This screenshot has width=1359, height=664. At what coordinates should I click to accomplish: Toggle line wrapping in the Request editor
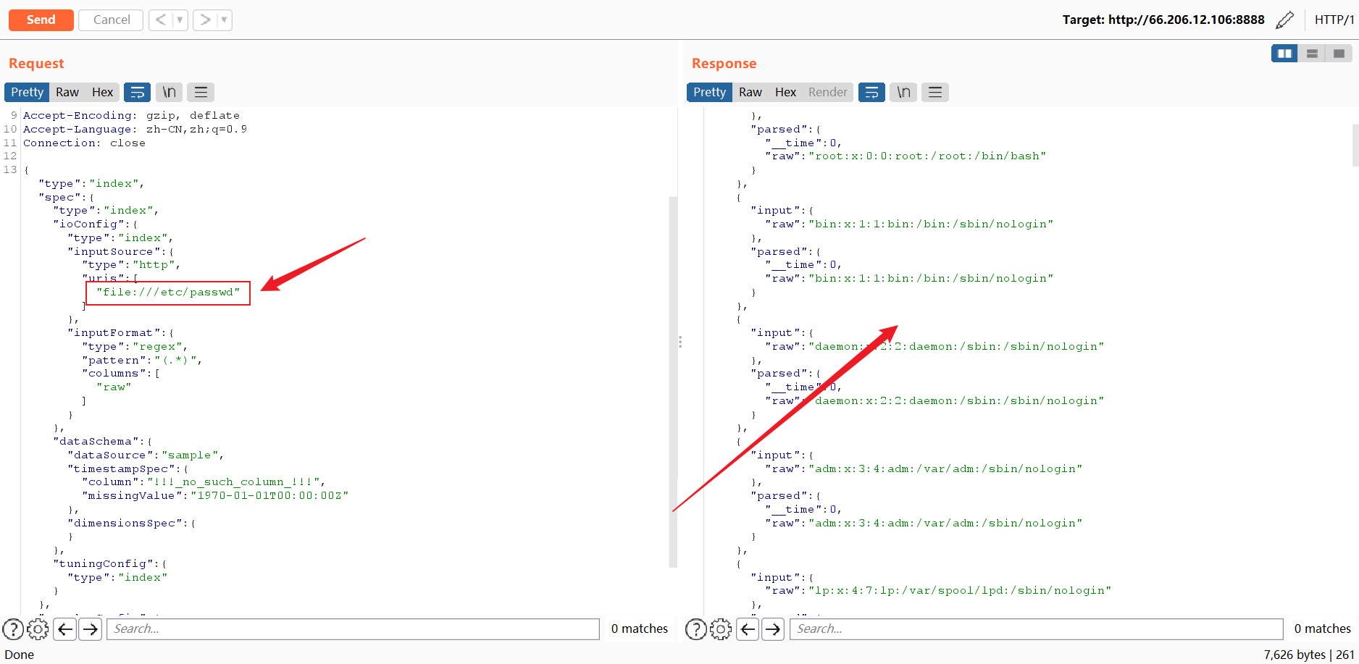[137, 92]
